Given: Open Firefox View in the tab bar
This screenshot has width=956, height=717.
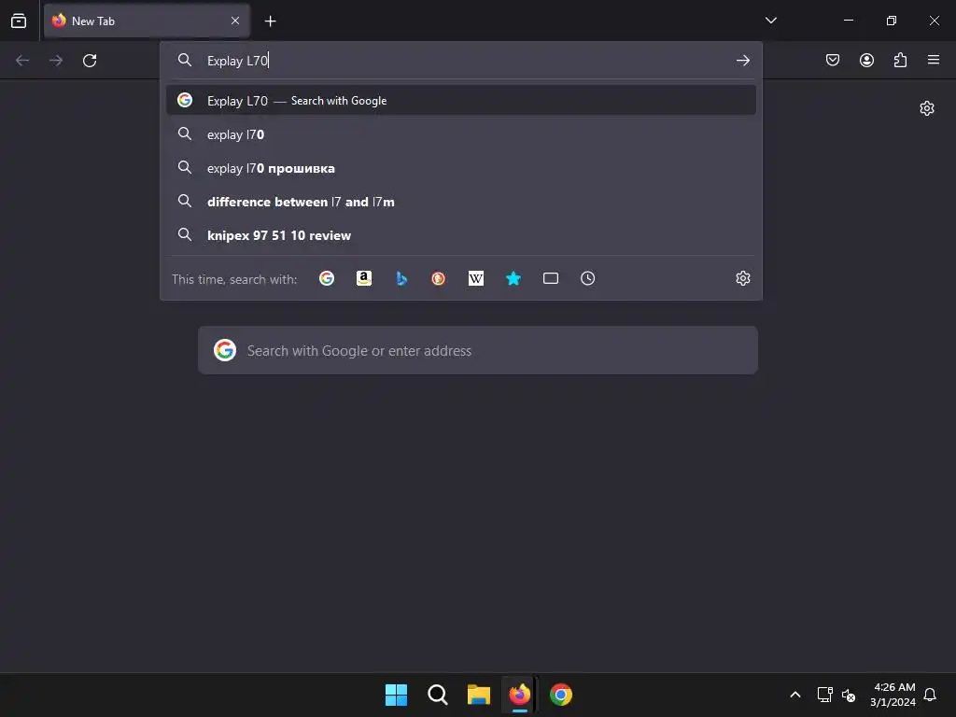Looking at the screenshot, I should point(19,21).
